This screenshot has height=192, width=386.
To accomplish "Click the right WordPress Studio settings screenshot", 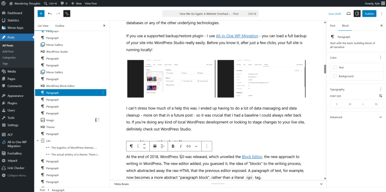I will pyautogui.click(x=262, y=79).
